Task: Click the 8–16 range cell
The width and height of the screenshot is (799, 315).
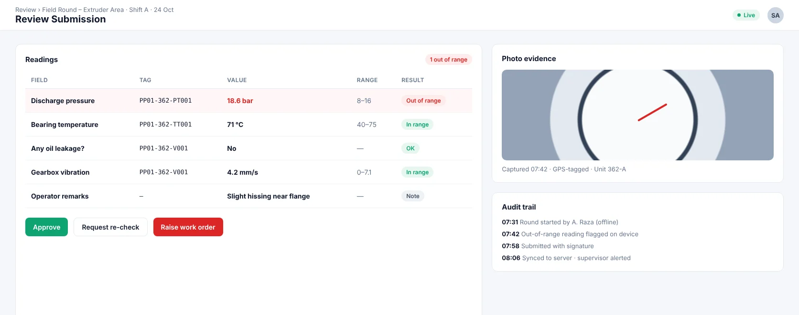Action: [364, 101]
